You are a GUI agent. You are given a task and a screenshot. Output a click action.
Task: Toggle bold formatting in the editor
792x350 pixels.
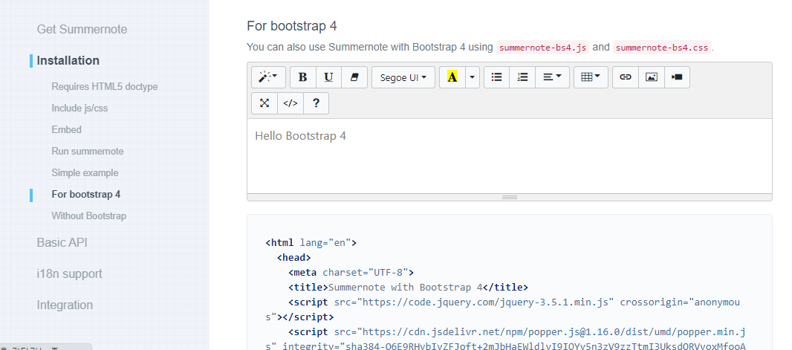pos(303,77)
